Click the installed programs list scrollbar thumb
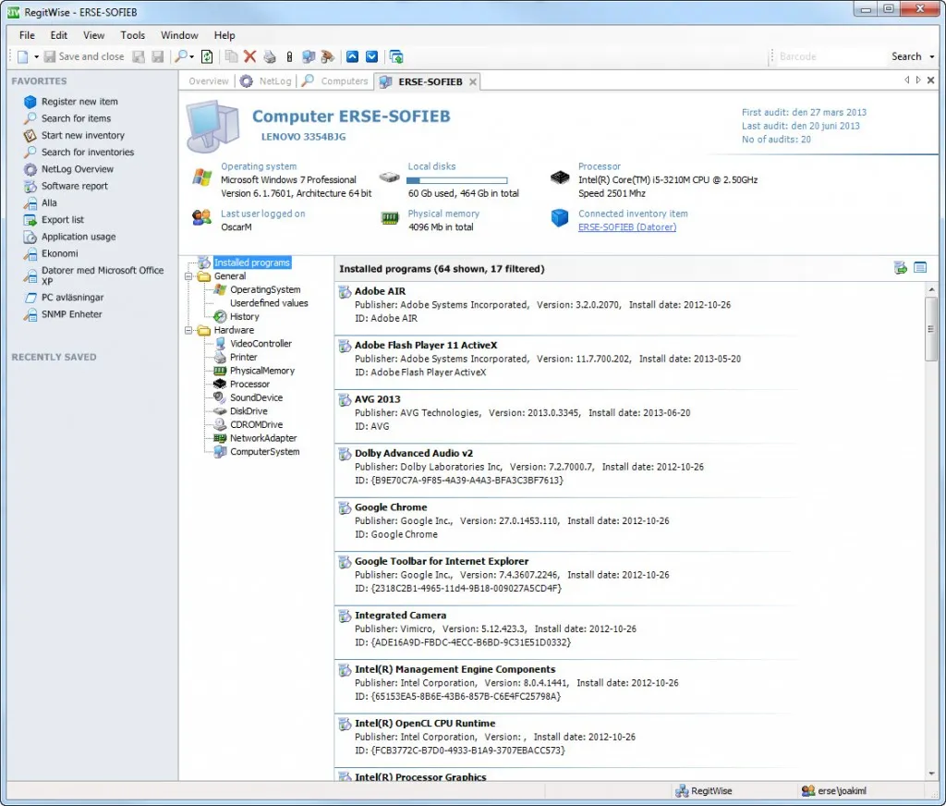946x806 pixels. [931, 329]
